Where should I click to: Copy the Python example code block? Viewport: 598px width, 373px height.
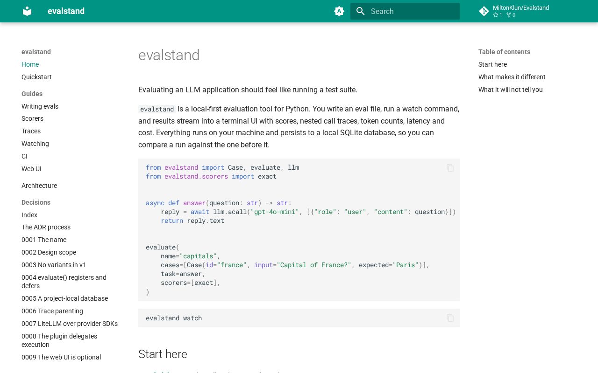tap(450, 168)
